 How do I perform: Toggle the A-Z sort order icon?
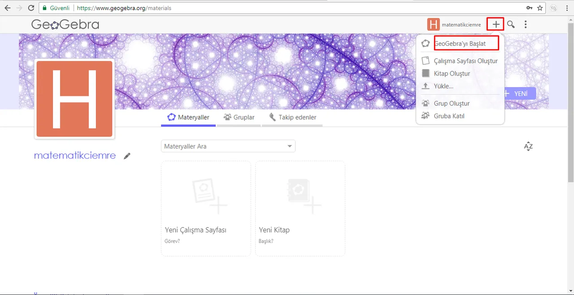click(x=528, y=146)
